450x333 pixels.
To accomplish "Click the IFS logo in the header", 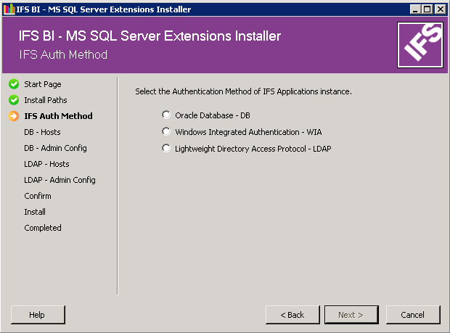I will pos(420,45).
